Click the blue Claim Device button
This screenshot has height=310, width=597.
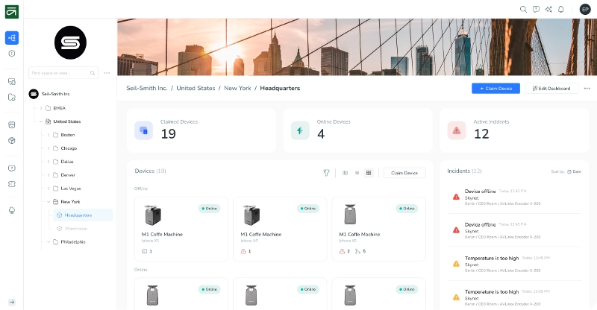point(496,88)
